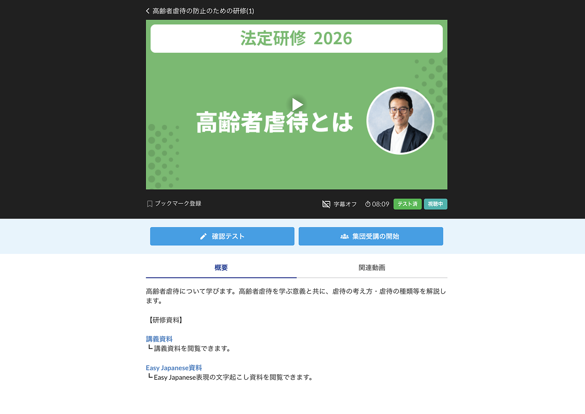Play the video with the center play button
585x414 pixels.
click(x=297, y=104)
